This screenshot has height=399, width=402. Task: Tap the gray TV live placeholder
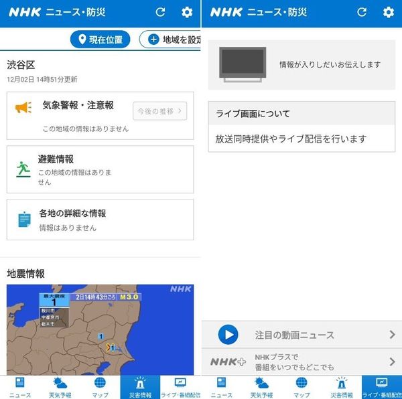coord(243,64)
